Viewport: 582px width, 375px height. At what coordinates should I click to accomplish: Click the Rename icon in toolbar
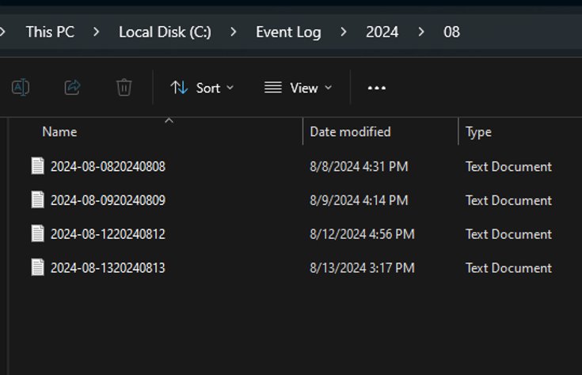point(21,88)
